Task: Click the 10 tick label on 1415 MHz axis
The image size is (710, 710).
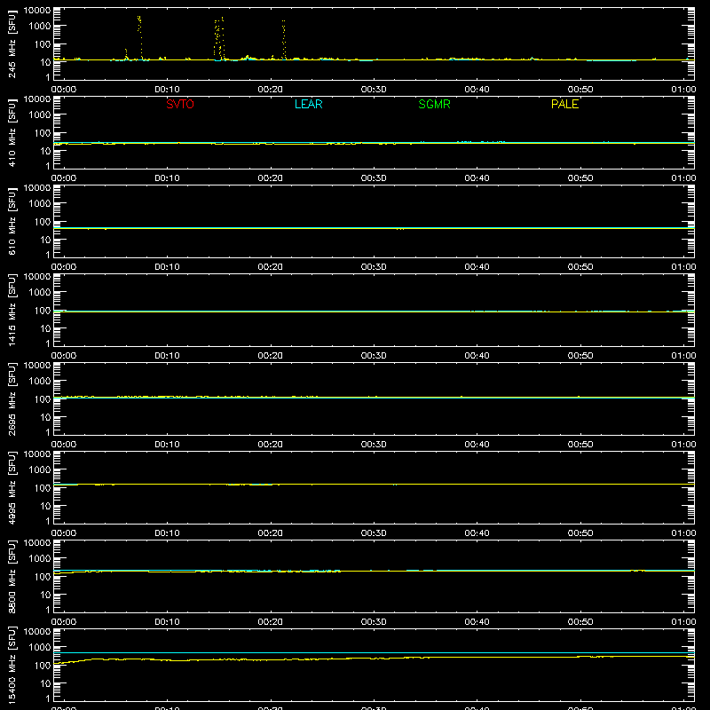Action: tap(45, 328)
